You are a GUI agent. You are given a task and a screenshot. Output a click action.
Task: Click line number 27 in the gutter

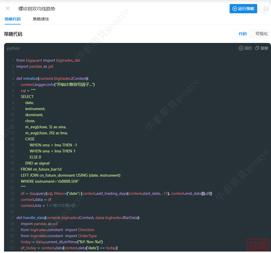pos(12,218)
